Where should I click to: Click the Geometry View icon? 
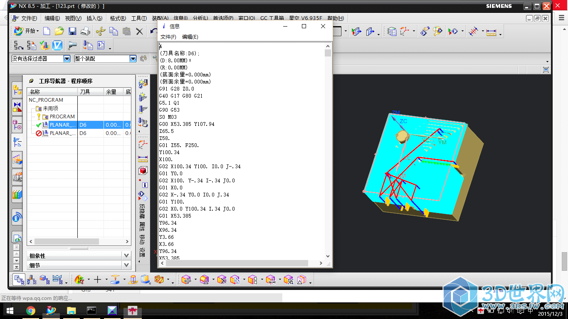click(44, 280)
